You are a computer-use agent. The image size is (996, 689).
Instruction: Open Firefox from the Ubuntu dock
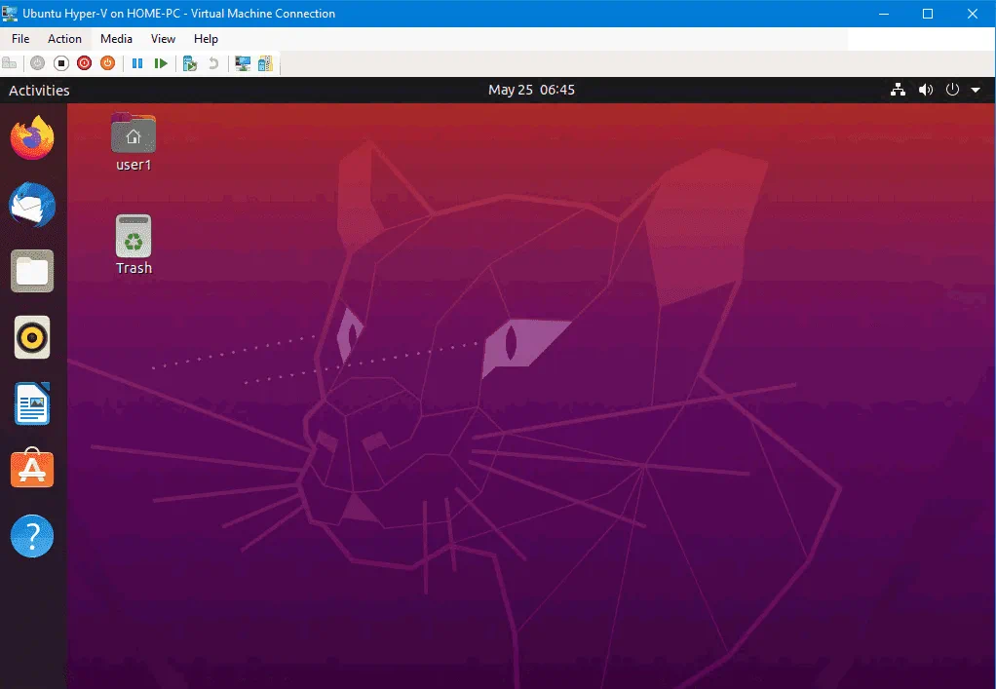click(x=32, y=137)
